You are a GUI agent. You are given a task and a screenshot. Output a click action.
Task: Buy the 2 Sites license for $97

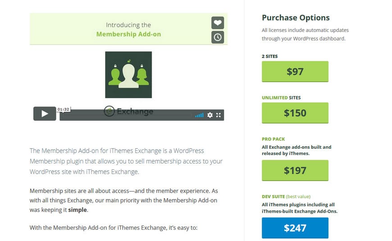pos(295,72)
